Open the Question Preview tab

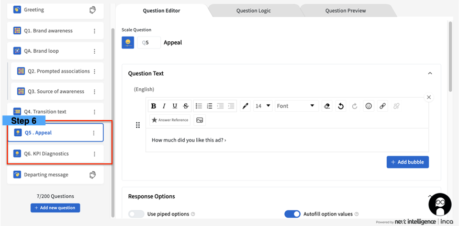click(x=345, y=10)
